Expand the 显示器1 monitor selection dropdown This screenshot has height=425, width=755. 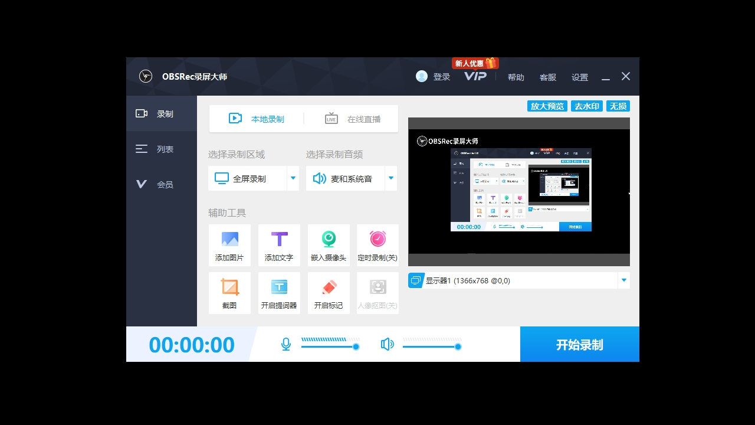tap(623, 280)
